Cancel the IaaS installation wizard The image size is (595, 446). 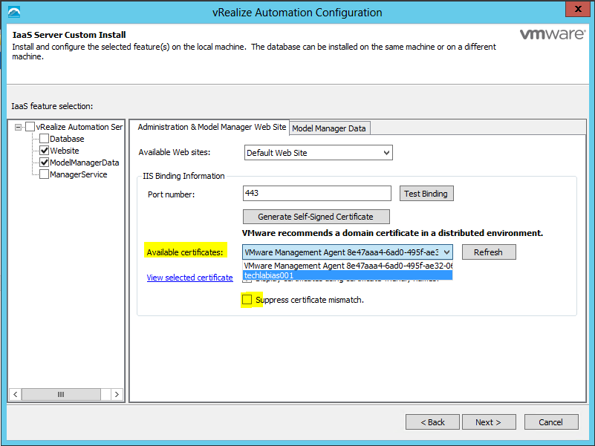click(551, 422)
